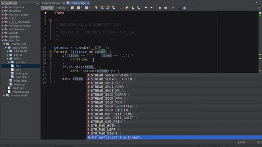The width and height of the screenshot is (262, 147).
Task: Minimize the Progetti panel
Action: (37, 3)
